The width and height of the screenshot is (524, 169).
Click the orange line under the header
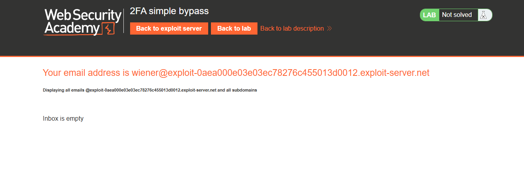(262, 57)
